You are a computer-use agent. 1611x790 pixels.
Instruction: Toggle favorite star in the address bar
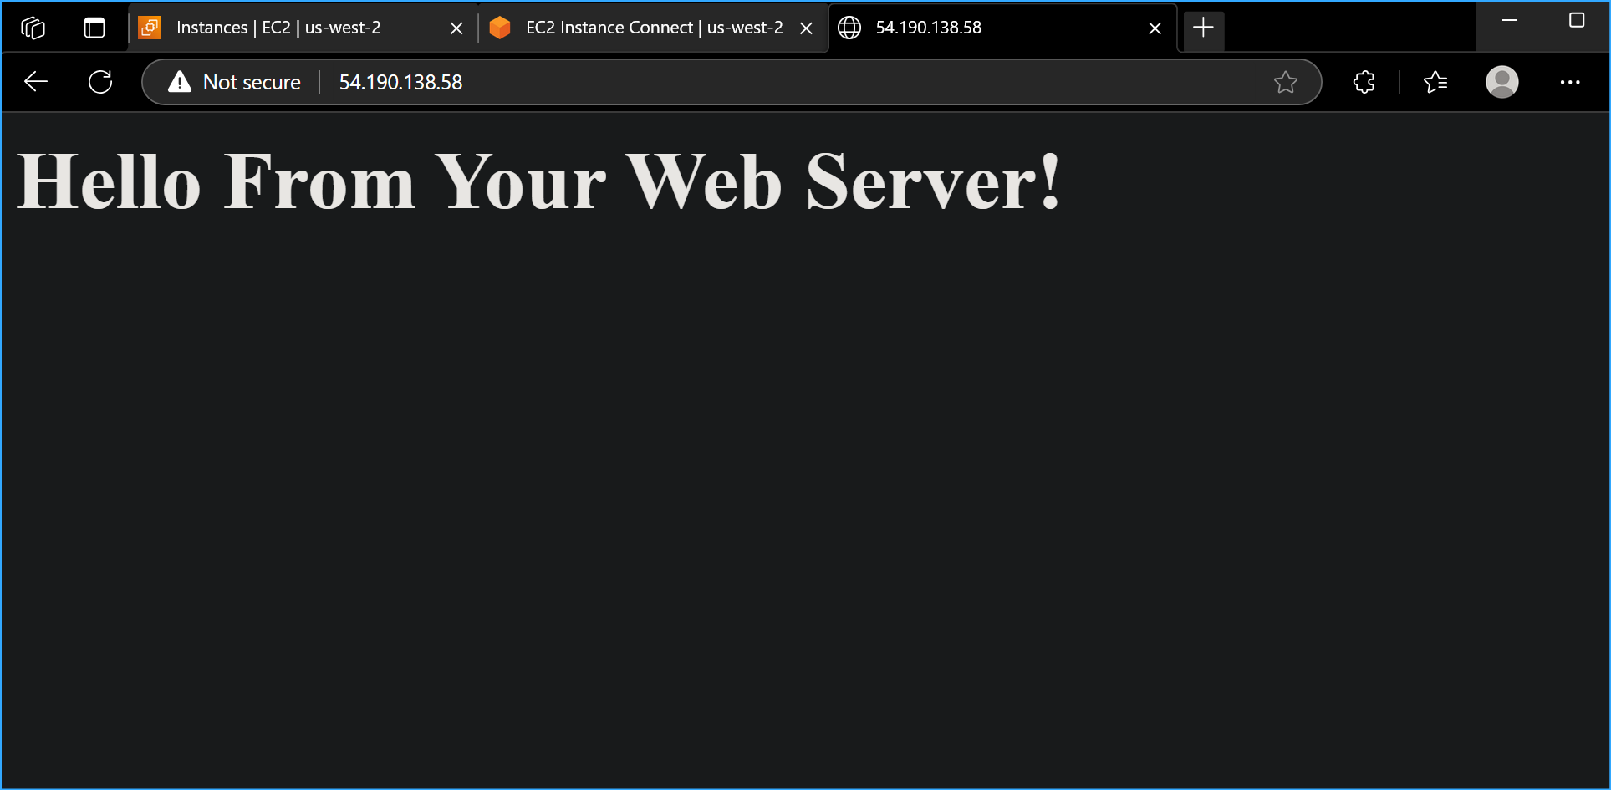pos(1286,82)
